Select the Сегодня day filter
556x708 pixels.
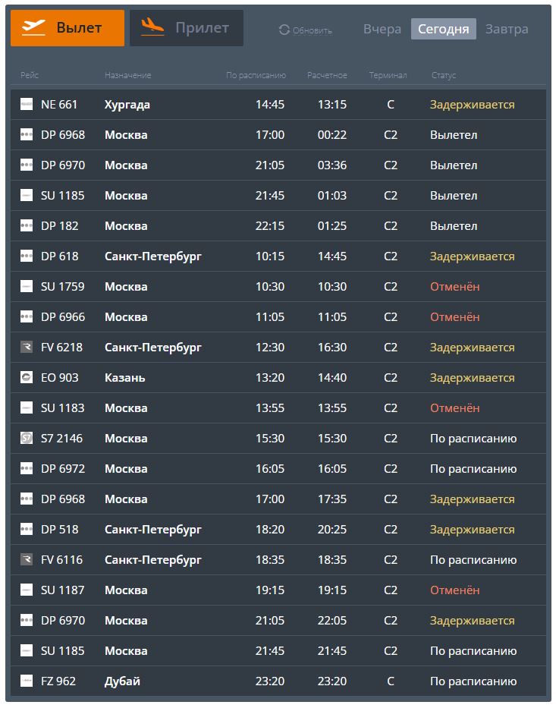point(444,29)
